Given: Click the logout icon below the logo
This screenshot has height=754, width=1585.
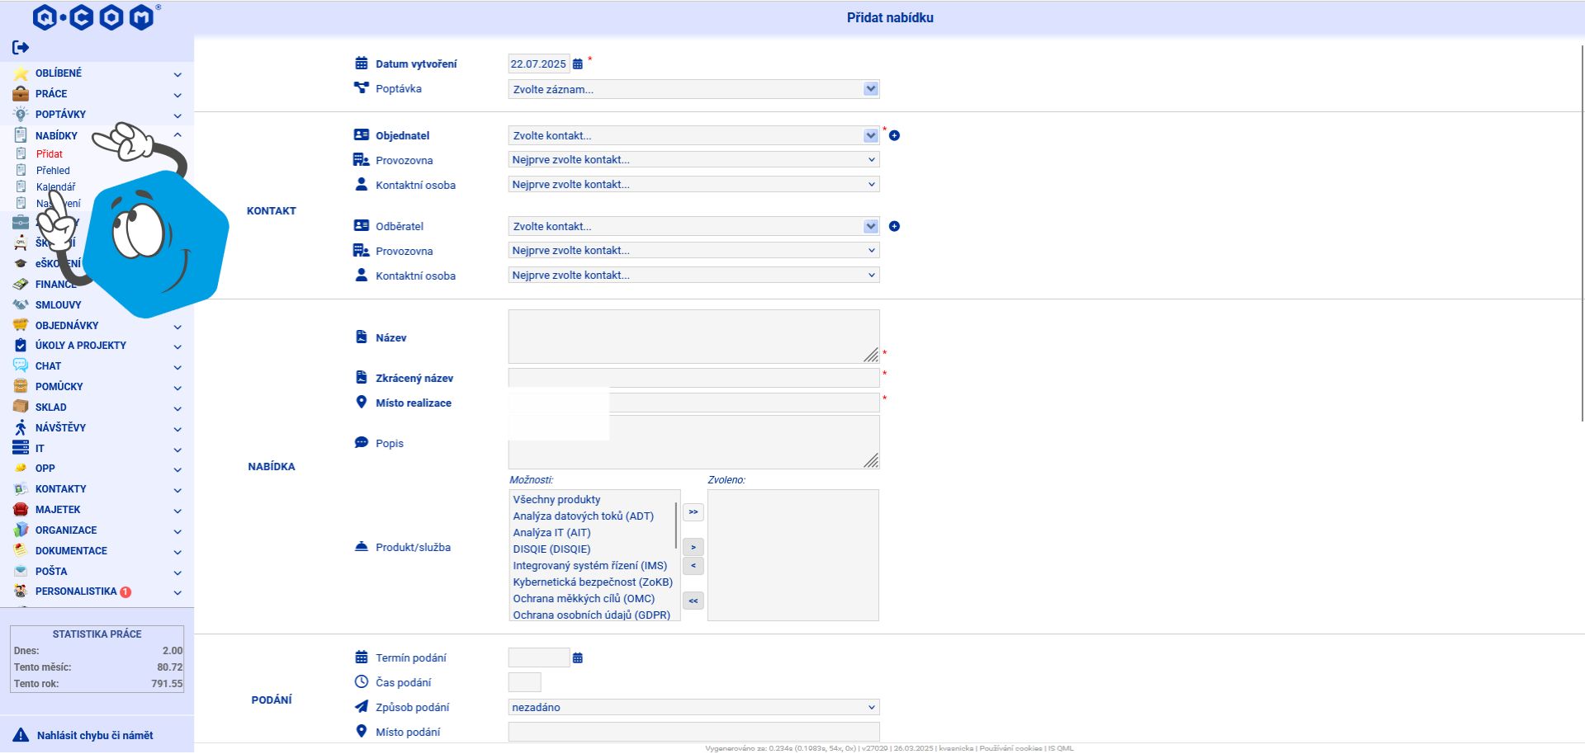Looking at the screenshot, I should [x=21, y=48].
